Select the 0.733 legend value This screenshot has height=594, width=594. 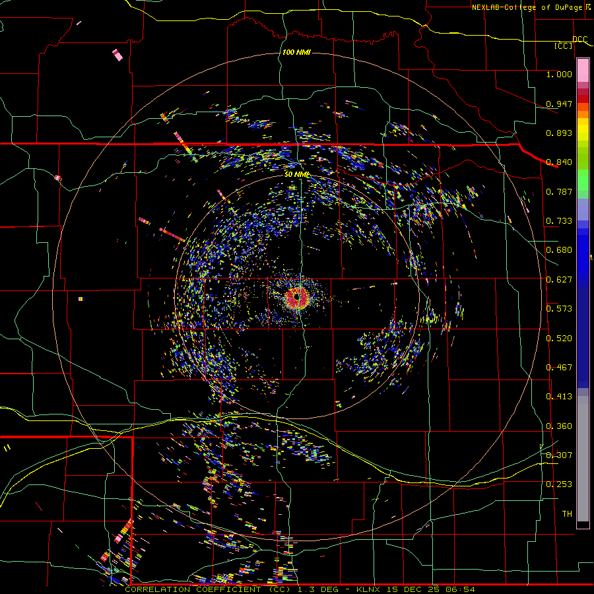click(x=559, y=220)
